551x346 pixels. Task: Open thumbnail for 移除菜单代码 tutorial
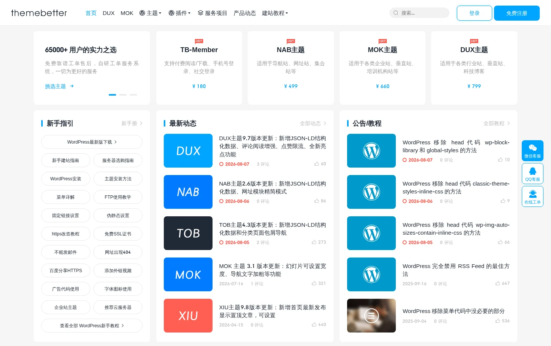tap(371, 316)
